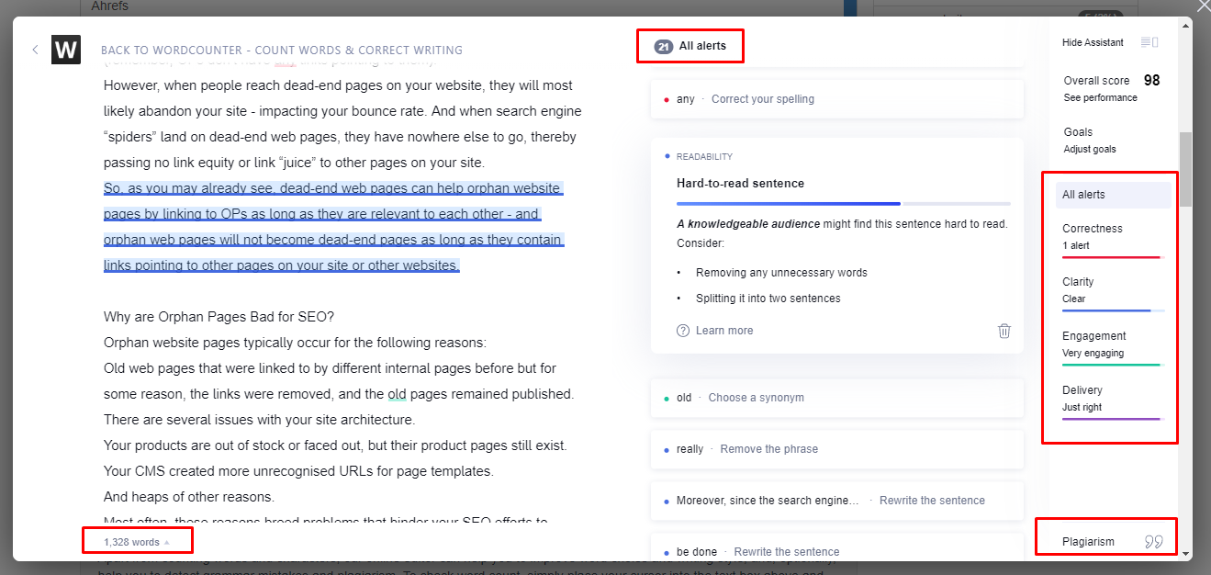Click the Plagiarism quotation marks icon
The image size is (1211, 575).
coord(1153,542)
